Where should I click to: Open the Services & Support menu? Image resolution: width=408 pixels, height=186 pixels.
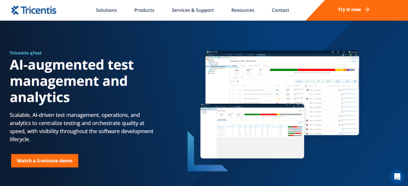click(192, 10)
